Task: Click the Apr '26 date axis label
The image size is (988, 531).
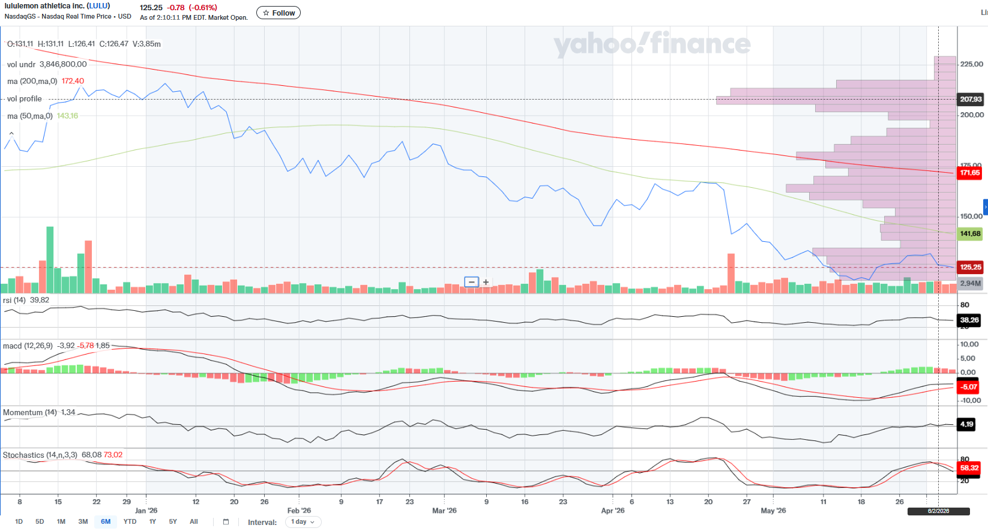Action: coord(613,511)
